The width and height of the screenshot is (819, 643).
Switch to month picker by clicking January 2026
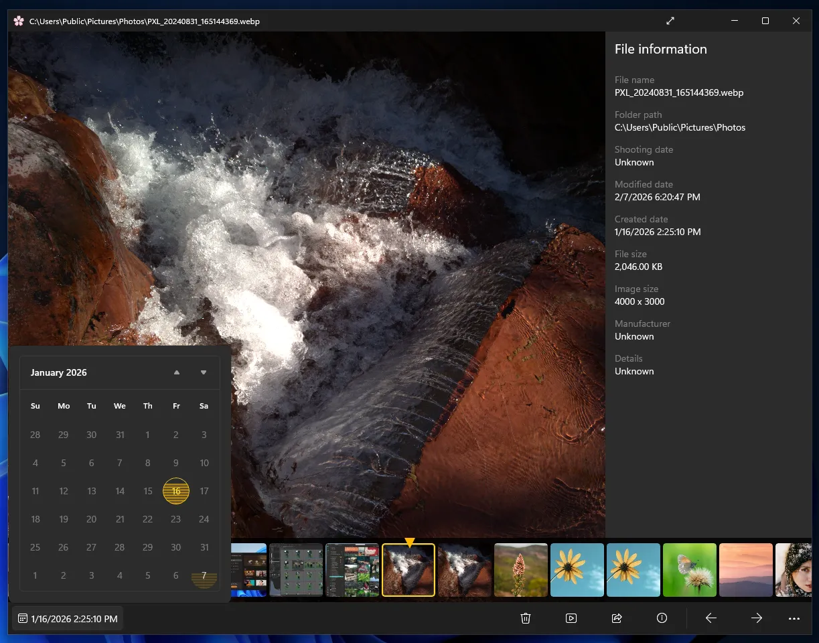click(58, 372)
